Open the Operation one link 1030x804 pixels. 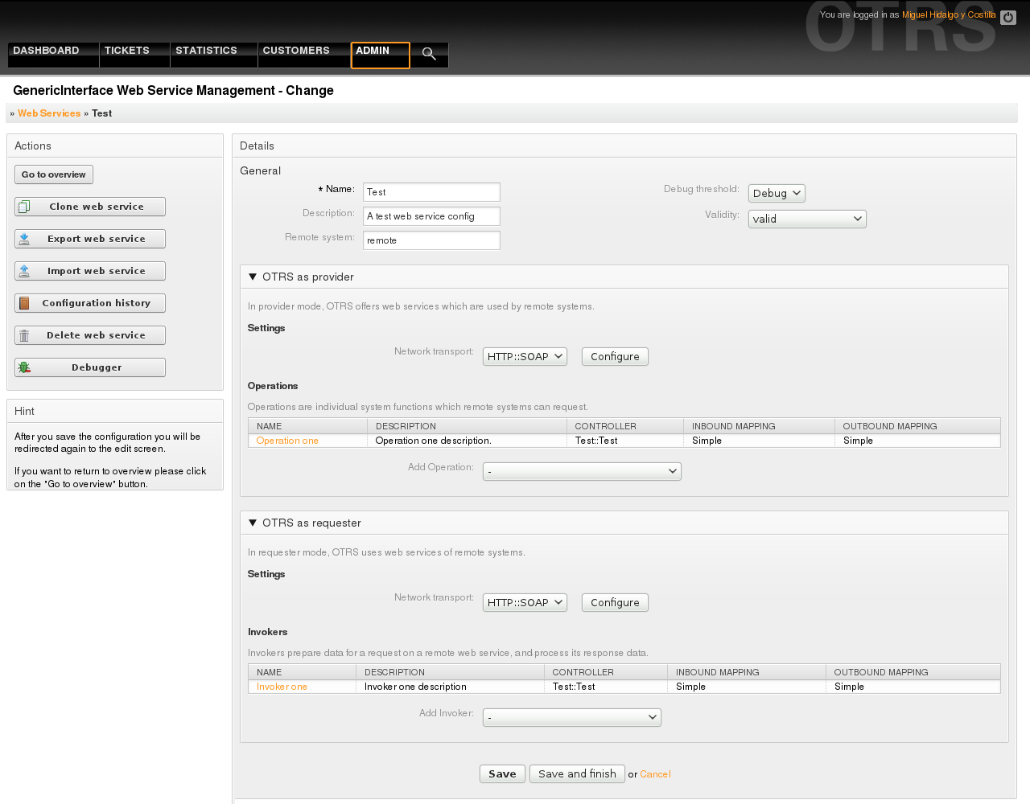(x=287, y=441)
